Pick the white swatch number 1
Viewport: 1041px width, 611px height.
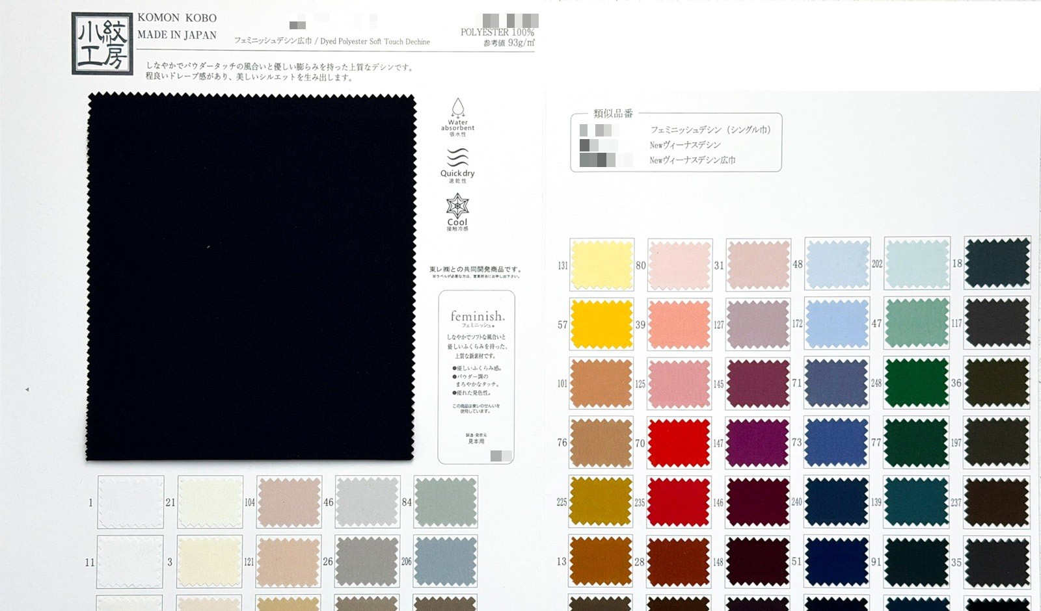coord(131,502)
